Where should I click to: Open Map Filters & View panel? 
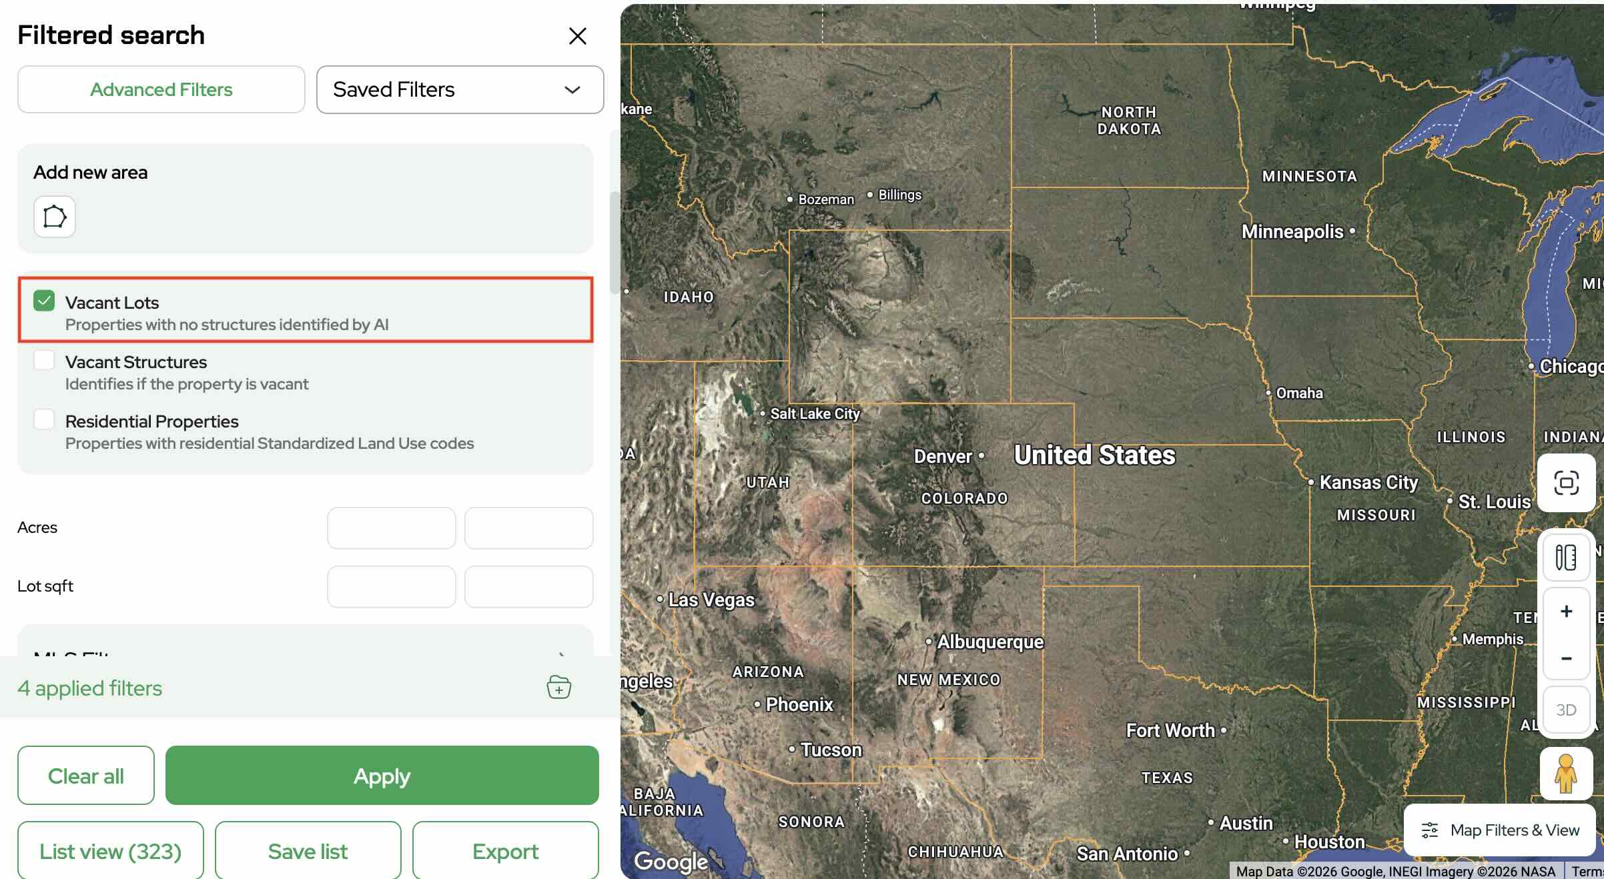pos(1500,830)
